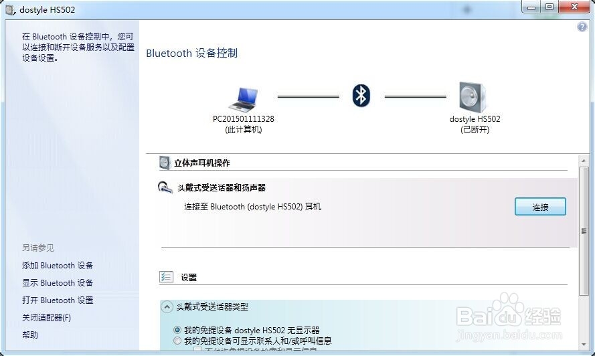Viewport: 595px width, 356px height.
Task: Click the dostyle HS502 speaker icon
Action: (473, 97)
